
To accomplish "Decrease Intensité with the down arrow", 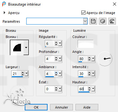I will tap(90, 75).
